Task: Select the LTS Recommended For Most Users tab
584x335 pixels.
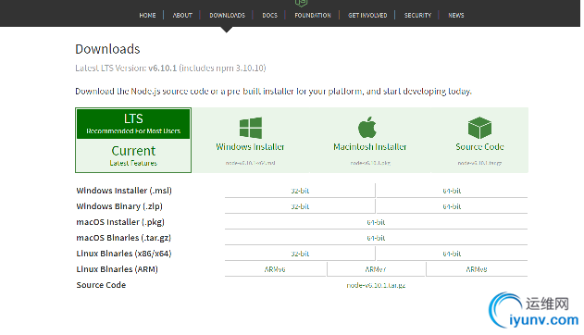Action: point(133,124)
